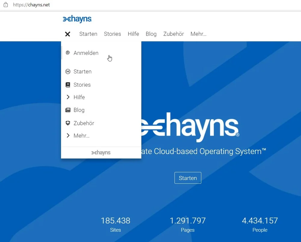Click the outlined Starten button on hero

[x=188, y=178]
